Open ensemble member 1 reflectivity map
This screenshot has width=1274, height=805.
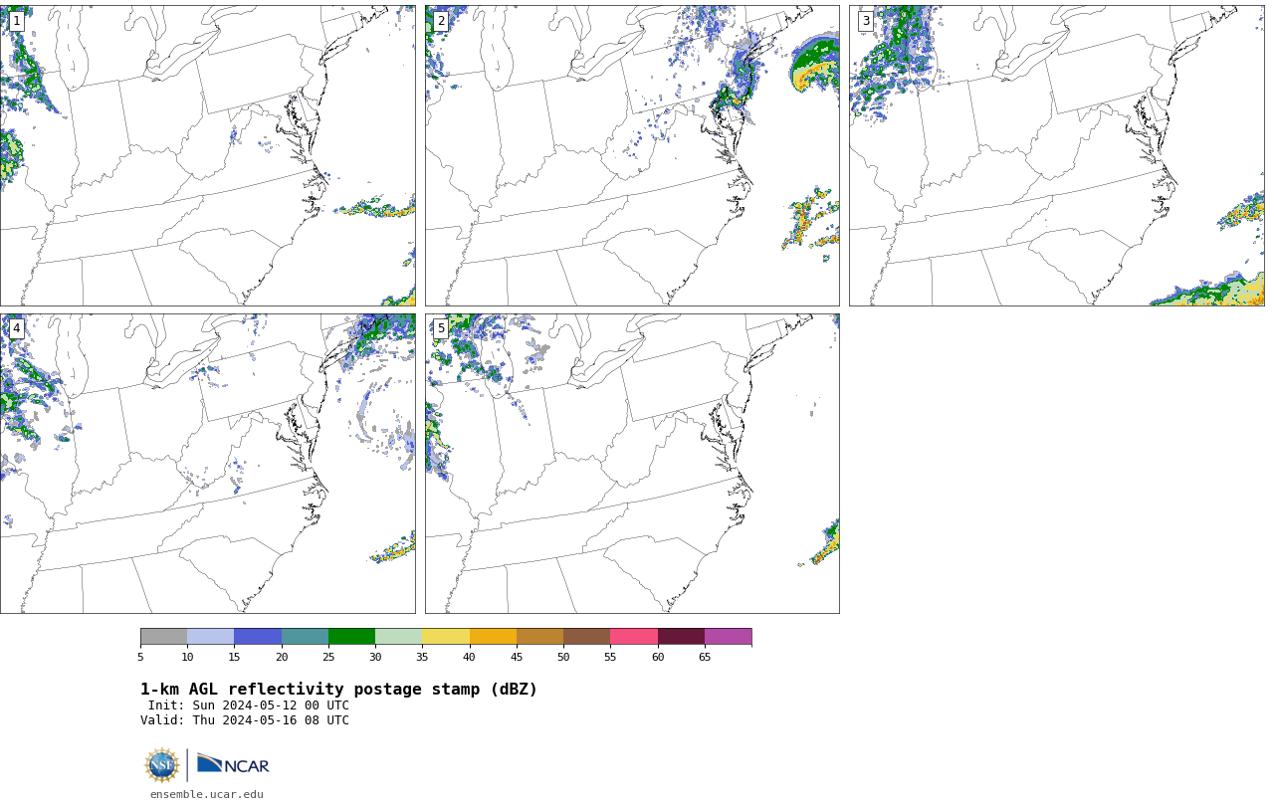click(x=207, y=155)
